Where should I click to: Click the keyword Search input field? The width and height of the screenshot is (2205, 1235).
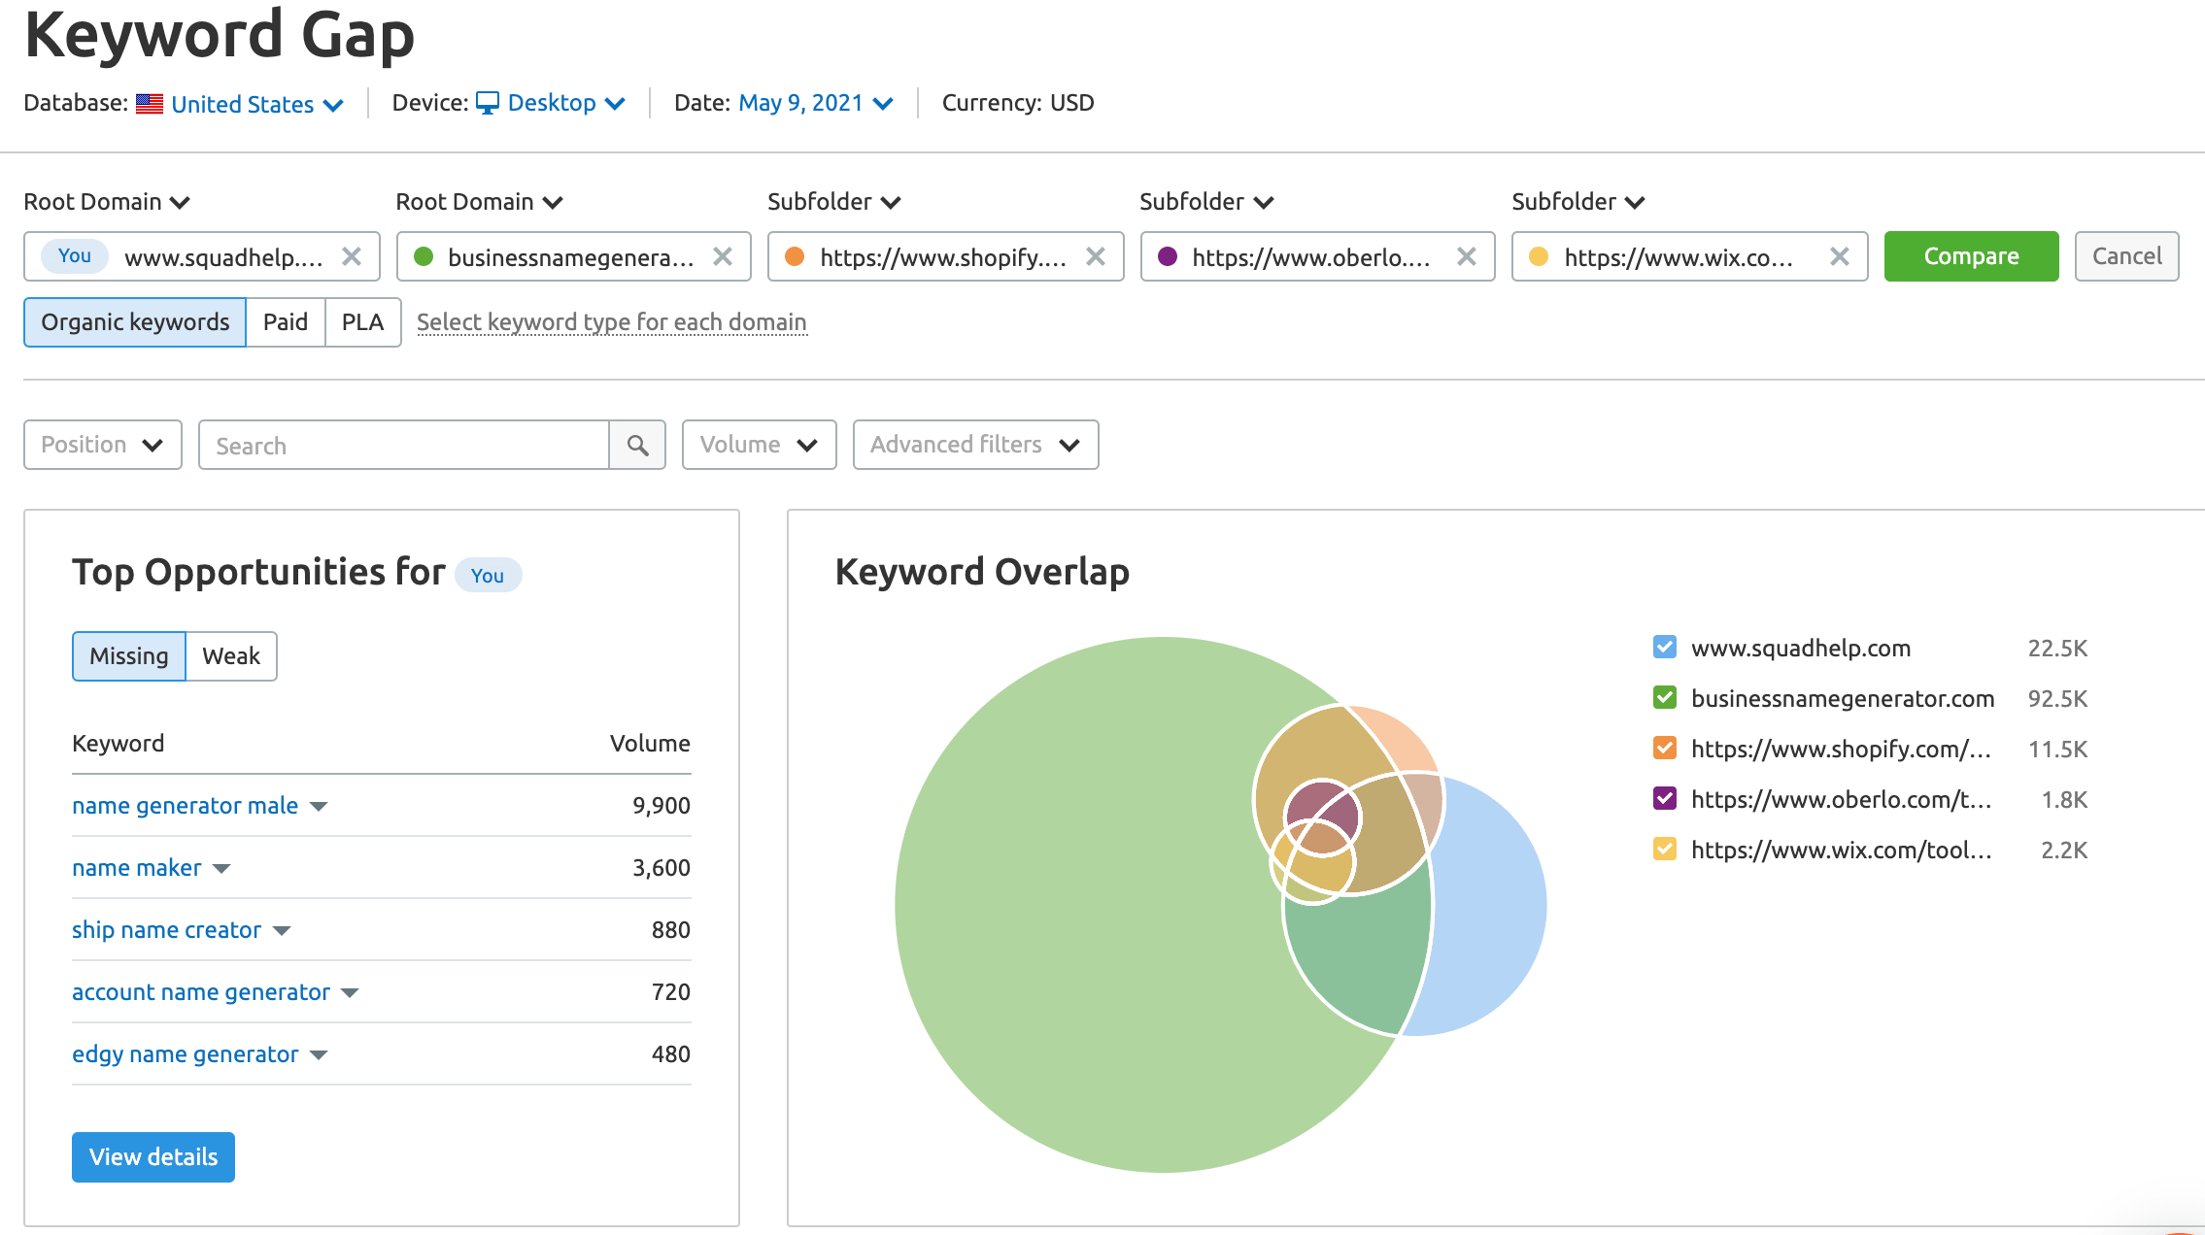pyautogui.click(x=404, y=445)
